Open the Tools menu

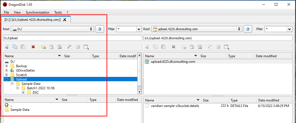coord(58,12)
